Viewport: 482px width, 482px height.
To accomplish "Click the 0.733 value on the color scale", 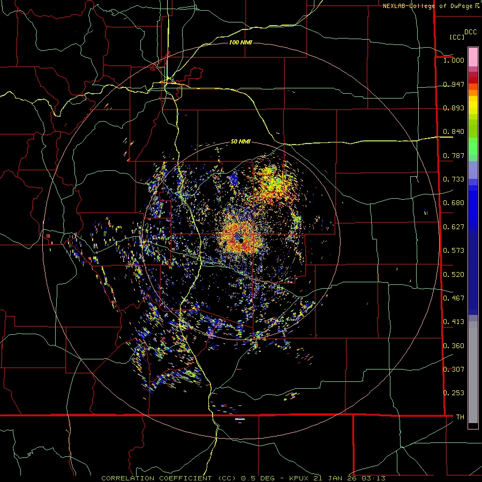I will point(454,179).
